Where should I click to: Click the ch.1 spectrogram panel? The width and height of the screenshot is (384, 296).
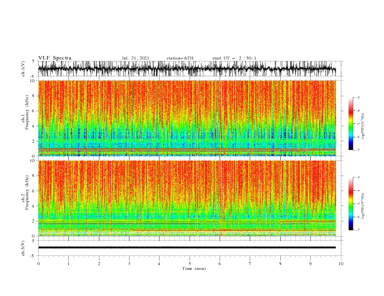[x=187, y=118]
